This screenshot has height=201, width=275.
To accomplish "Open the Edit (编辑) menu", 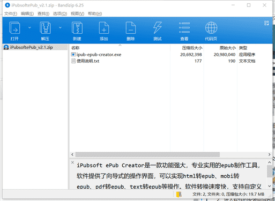I will [27, 13].
